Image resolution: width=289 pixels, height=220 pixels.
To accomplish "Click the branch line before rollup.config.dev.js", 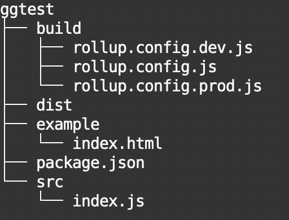I will click(x=52, y=47).
